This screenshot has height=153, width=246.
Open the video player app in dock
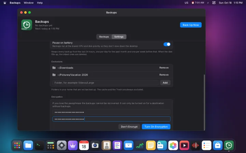click(x=184, y=146)
